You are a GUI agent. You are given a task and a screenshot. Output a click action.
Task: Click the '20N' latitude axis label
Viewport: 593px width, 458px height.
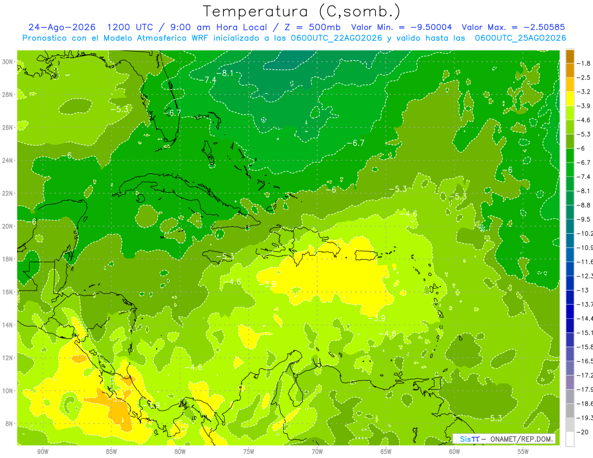[x=8, y=226]
